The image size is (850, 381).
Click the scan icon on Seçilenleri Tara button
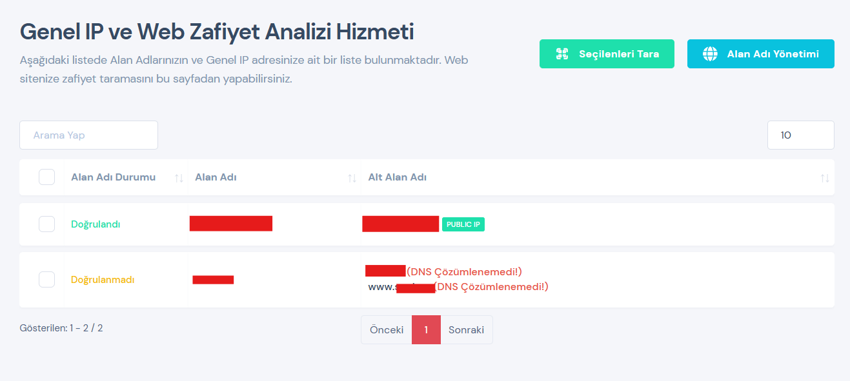pyautogui.click(x=562, y=54)
